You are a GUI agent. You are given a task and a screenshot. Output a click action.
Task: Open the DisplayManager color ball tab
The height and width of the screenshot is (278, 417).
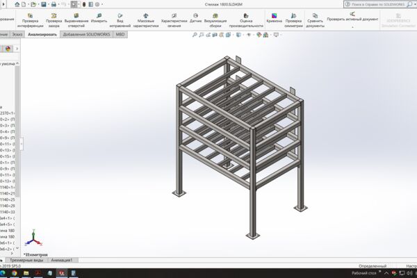pos(8,49)
